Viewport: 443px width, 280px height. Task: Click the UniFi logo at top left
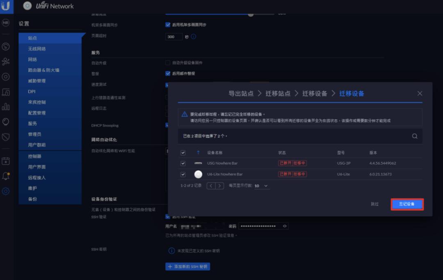(6, 7)
